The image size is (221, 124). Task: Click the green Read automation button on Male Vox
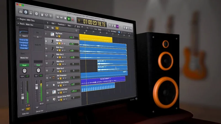pyautogui.click(x=24, y=65)
